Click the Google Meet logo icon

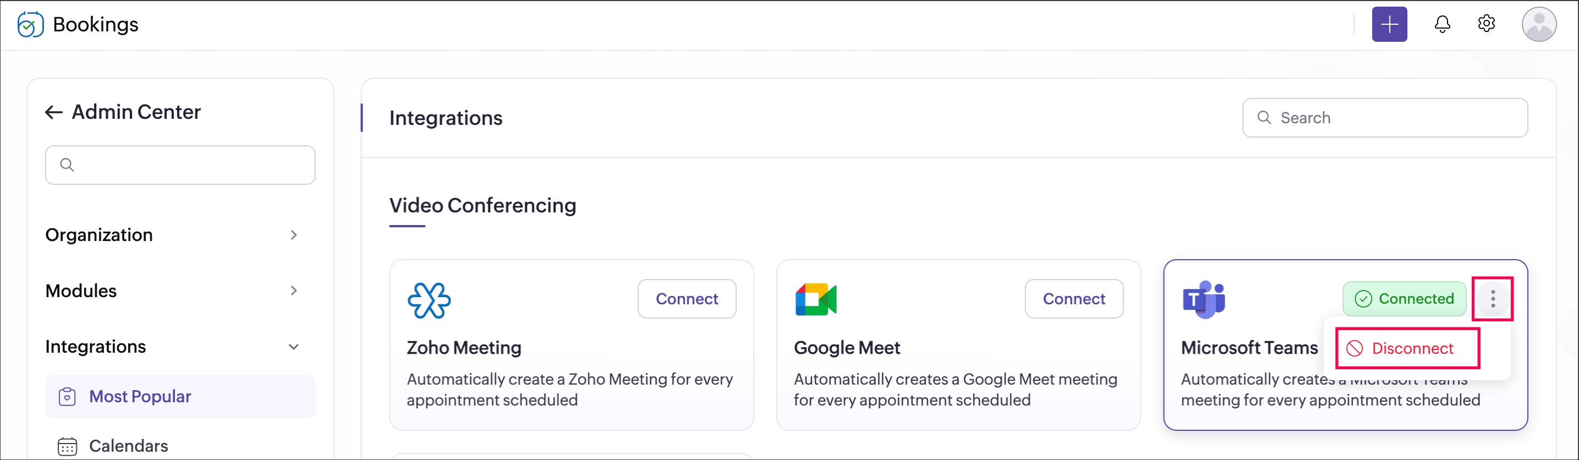point(816,299)
